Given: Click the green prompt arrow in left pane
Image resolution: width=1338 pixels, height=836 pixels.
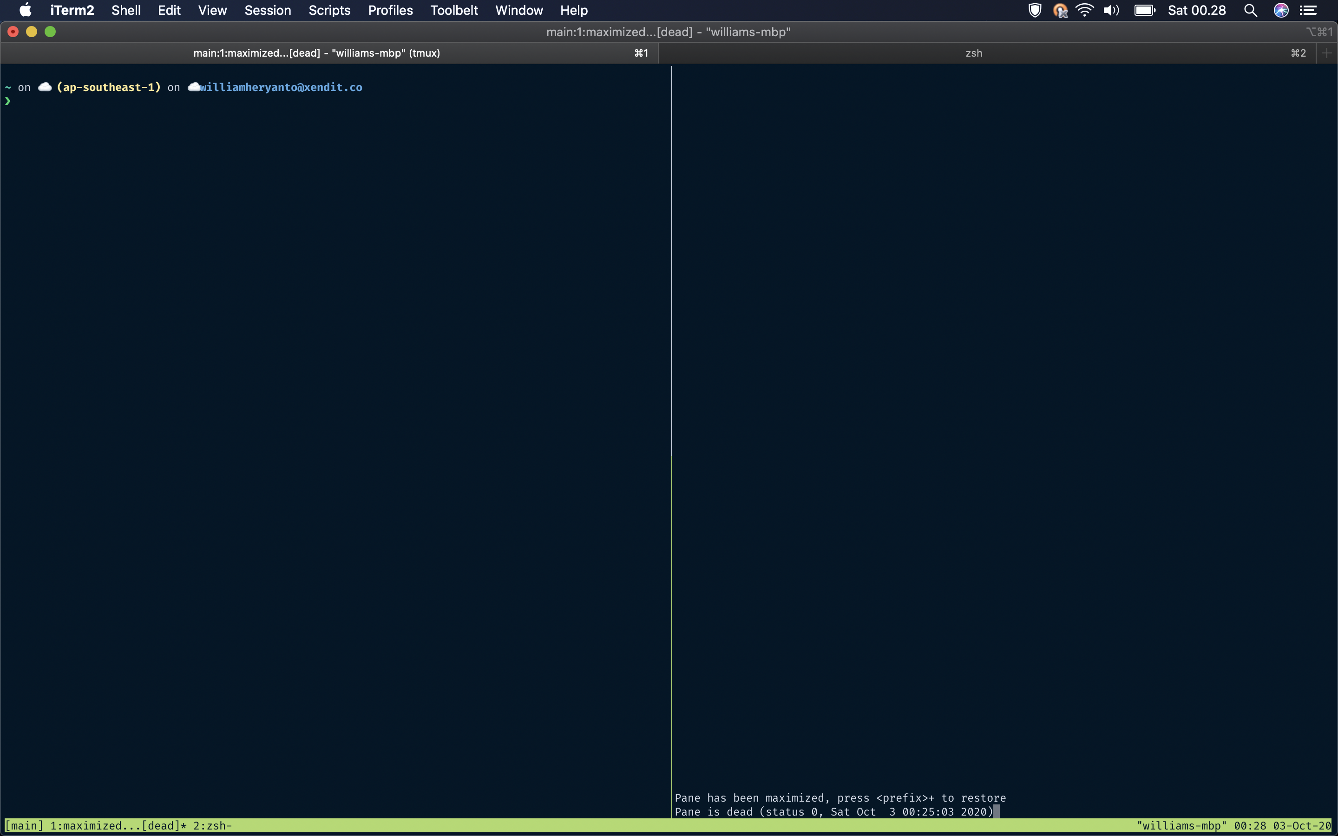Looking at the screenshot, I should tap(8, 101).
